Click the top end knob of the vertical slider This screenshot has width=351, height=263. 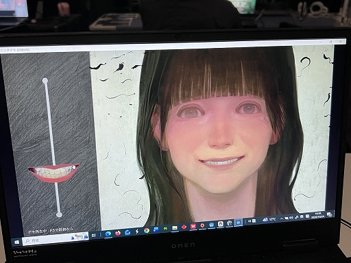[x=45, y=81]
